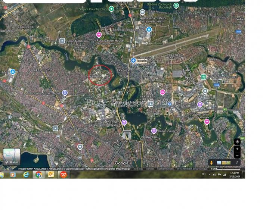Click the Google logo on the map
This screenshot has height=210, width=263.
[121, 163]
